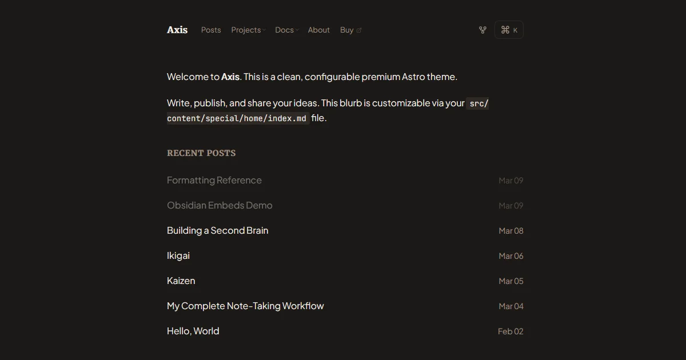686x360 pixels.
Task: Open the Formatting Reference post
Action: pos(214,180)
